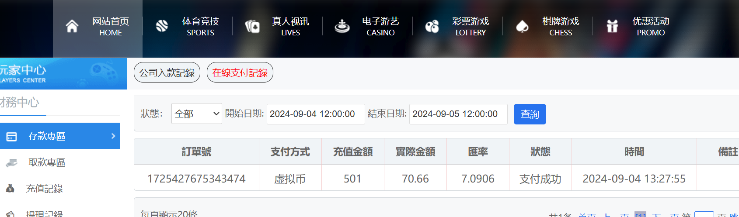This screenshot has width=739, height=217.
Task: Click the deposit zone card icon
Action: [11, 137]
